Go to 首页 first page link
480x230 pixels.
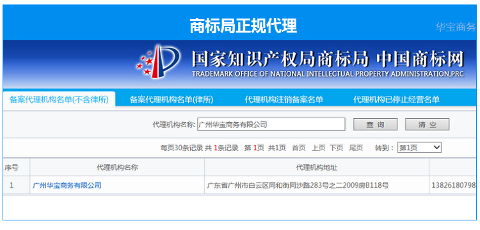pyautogui.click(x=298, y=148)
